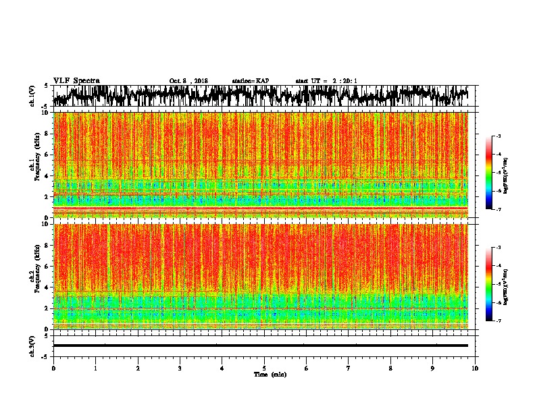Viewport: 535px width, 413px height.
Task: Click the "Time (min)" axis label
Action: 270,375
